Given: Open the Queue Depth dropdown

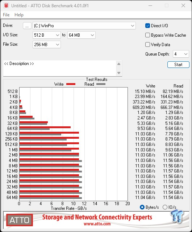Looking at the screenshot, I should tap(181, 54).
